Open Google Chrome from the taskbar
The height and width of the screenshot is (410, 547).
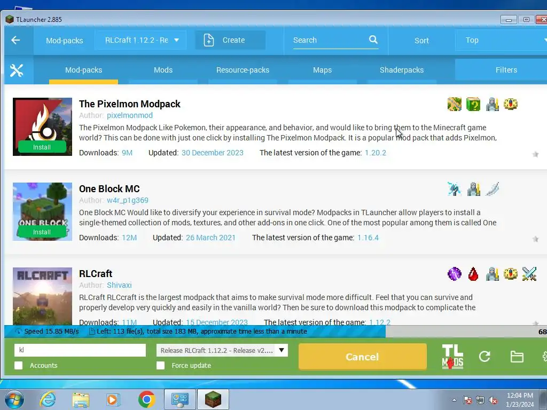146,399
